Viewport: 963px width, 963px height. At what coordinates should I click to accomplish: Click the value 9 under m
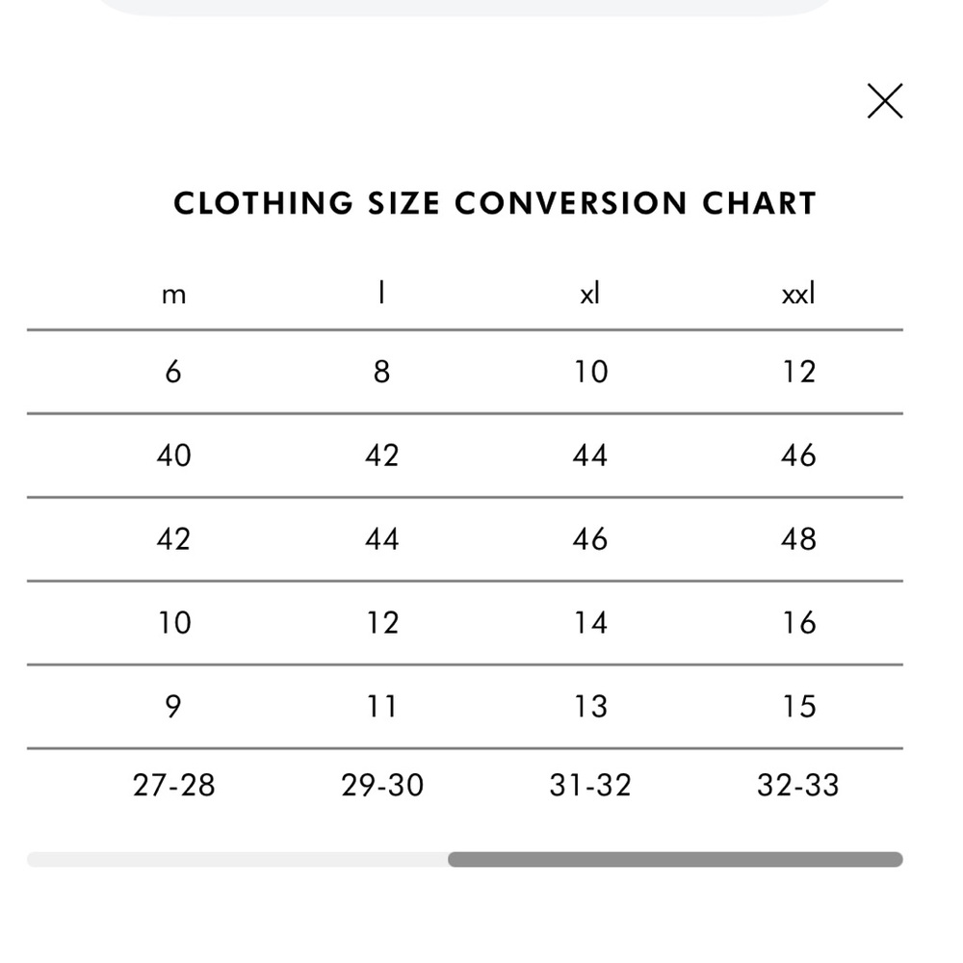coord(173,706)
